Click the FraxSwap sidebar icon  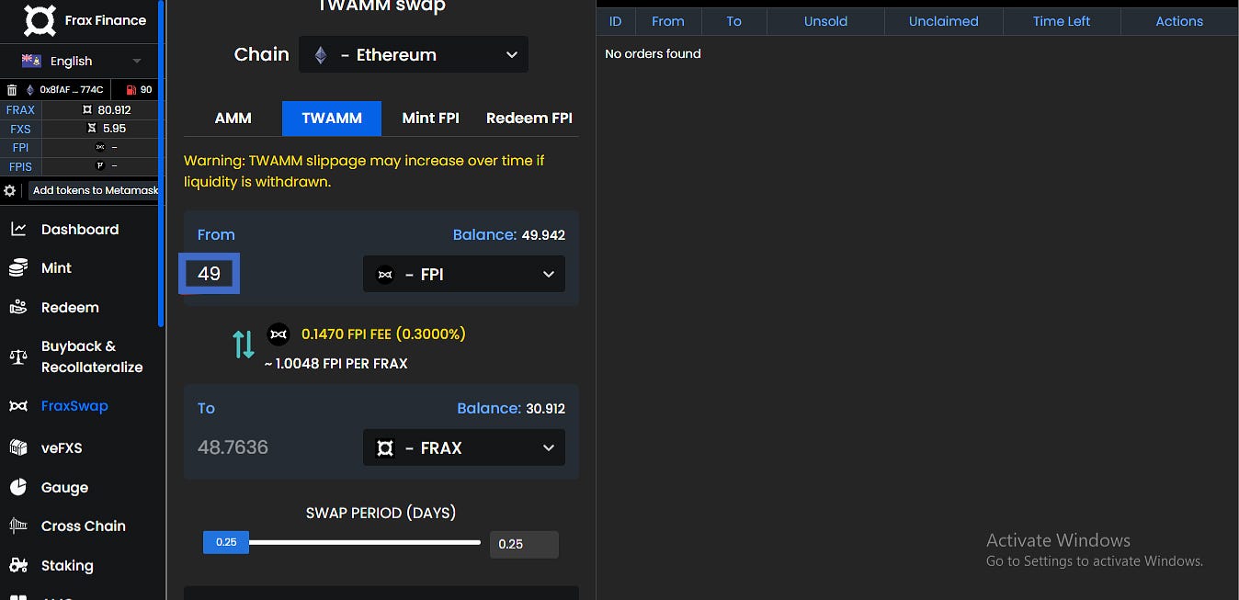(18, 405)
